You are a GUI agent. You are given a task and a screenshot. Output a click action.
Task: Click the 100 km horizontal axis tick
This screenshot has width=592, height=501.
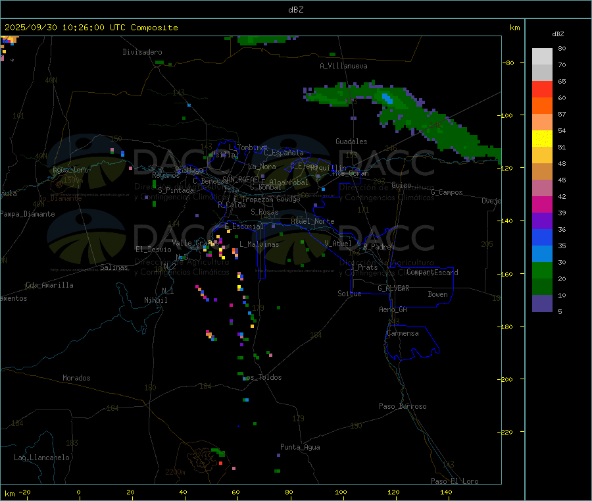(341, 492)
